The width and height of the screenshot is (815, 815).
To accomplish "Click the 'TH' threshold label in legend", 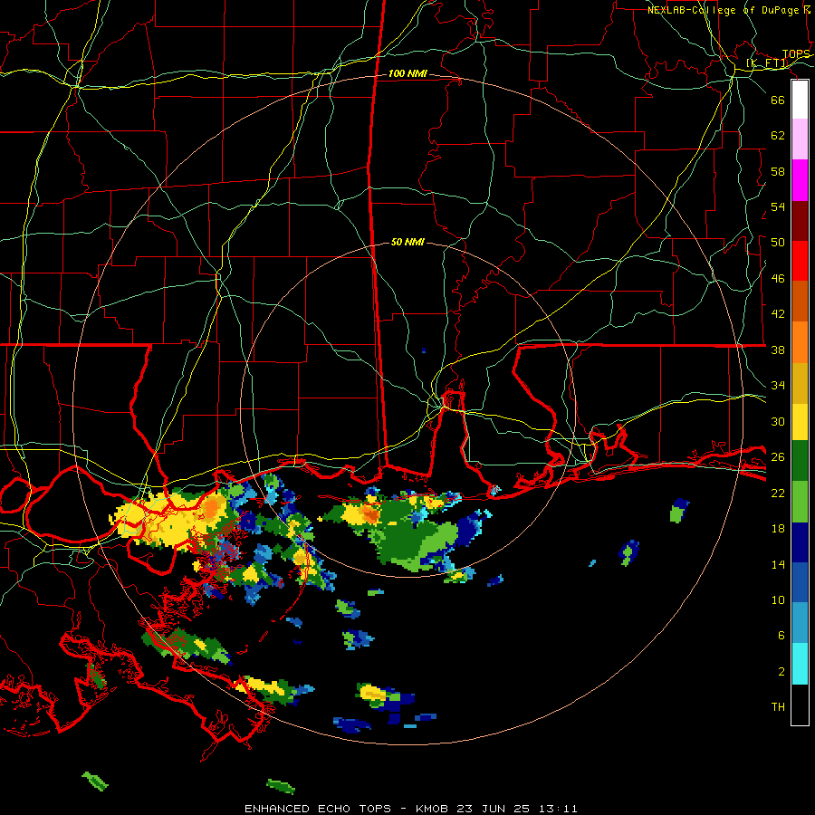I will (x=778, y=707).
